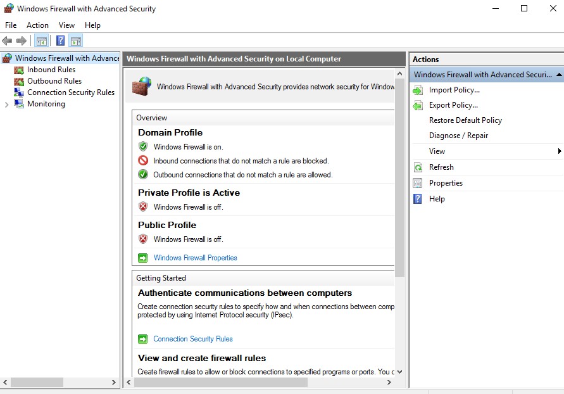564x394 pixels.
Task: Click the center pane scroll down arrow
Action: pyautogui.click(x=399, y=372)
